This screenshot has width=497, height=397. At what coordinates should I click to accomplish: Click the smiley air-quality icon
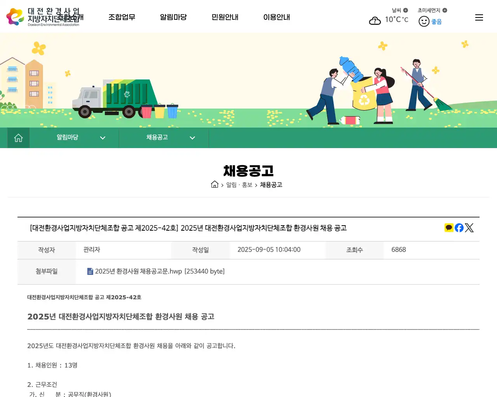click(x=424, y=21)
